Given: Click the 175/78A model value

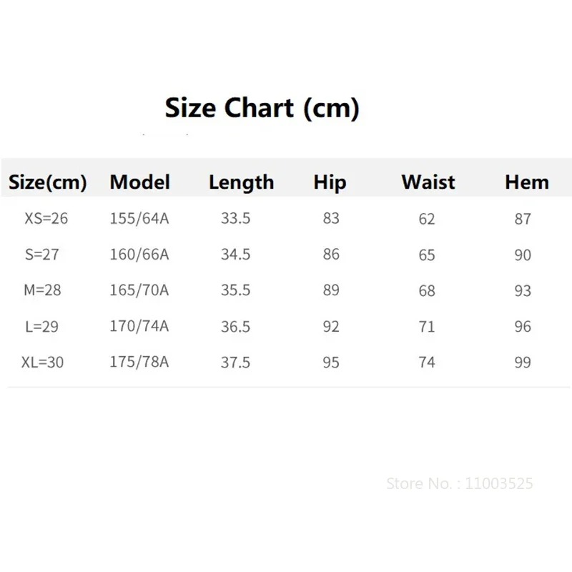Looking at the screenshot, I should (x=139, y=362).
